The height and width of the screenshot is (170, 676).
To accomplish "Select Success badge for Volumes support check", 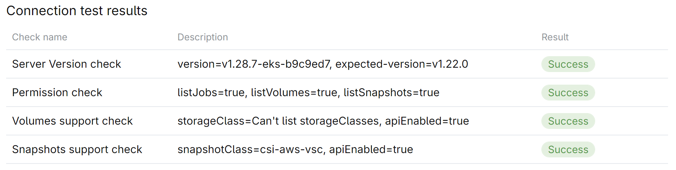I will pos(568,121).
